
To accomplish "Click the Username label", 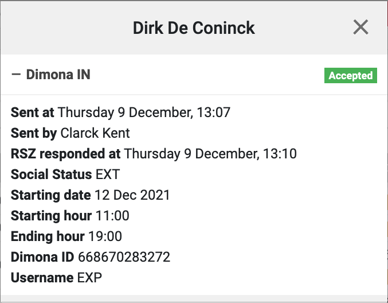I will click(42, 278).
